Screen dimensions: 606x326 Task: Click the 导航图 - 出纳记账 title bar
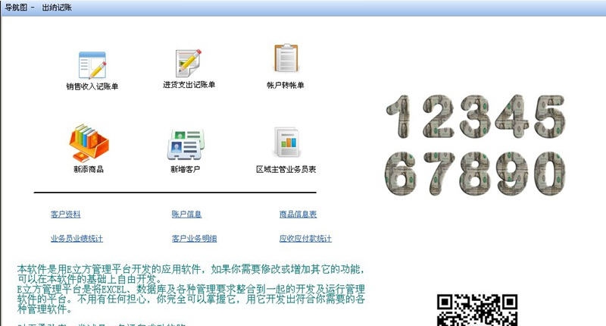tap(303, 8)
